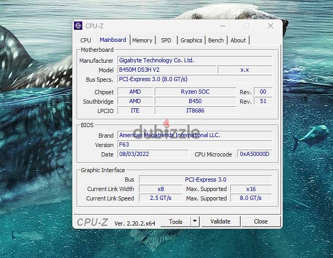Click the Close button at bottom
333x258 pixels.
(x=261, y=221)
